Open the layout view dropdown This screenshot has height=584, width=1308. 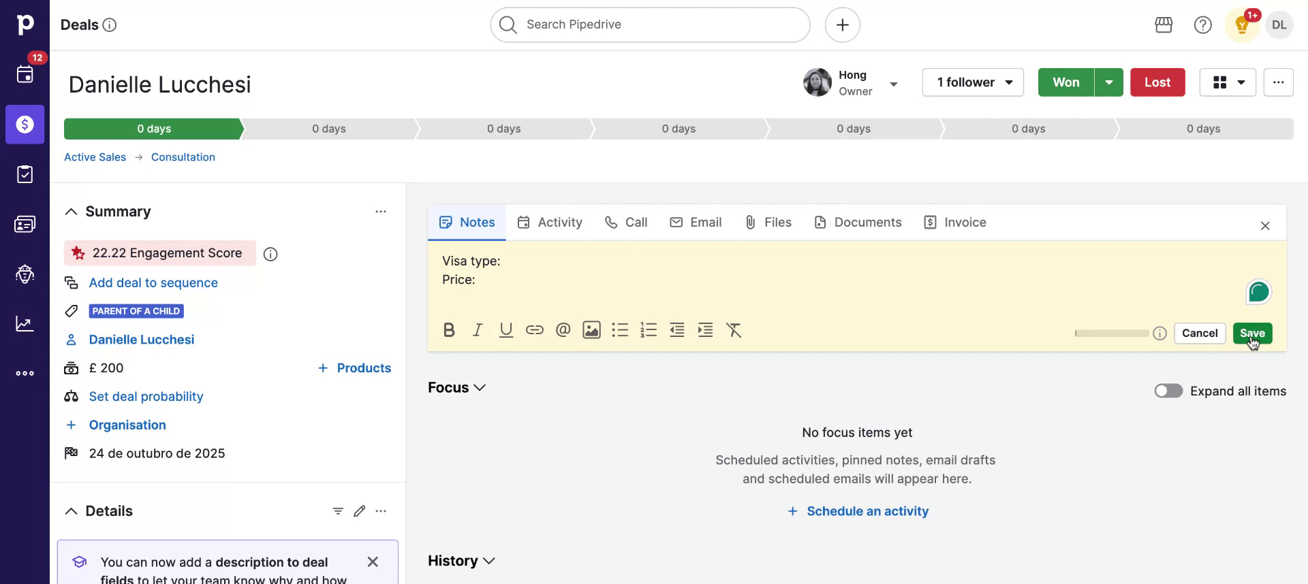(1228, 82)
